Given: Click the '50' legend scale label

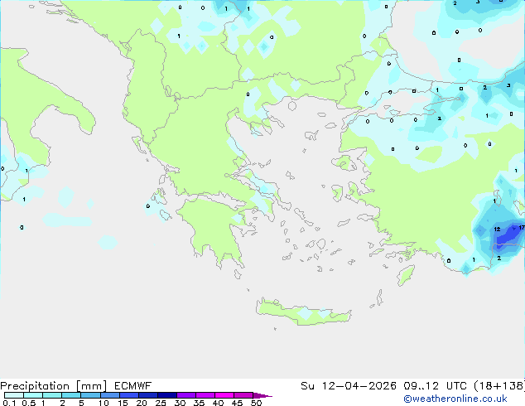Looking at the screenshot, I should (x=257, y=403).
